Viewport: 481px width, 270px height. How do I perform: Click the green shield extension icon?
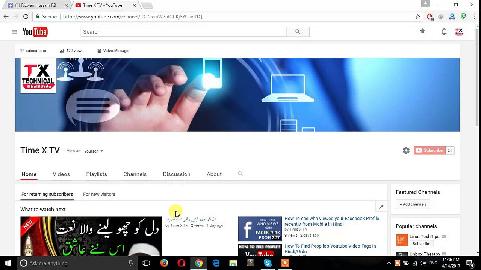[x=463, y=16]
